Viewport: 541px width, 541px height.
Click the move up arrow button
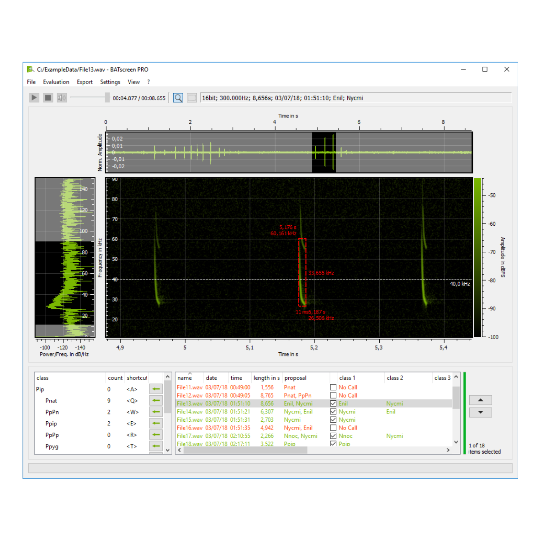pyautogui.click(x=480, y=400)
